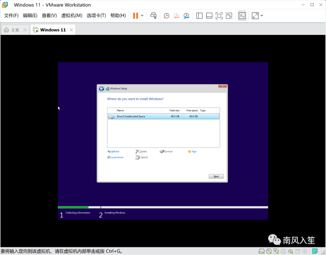Take a snapshot of this virtual machine
This screenshot has height=255, width=326.
tap(166, 16)
